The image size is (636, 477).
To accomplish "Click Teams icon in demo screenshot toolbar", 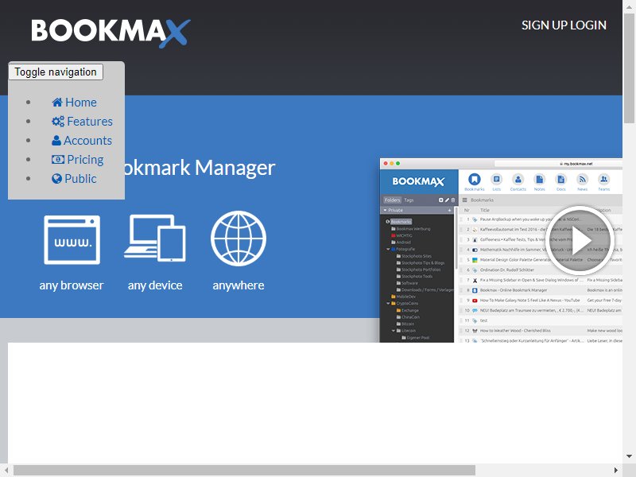I will (604, 182).
